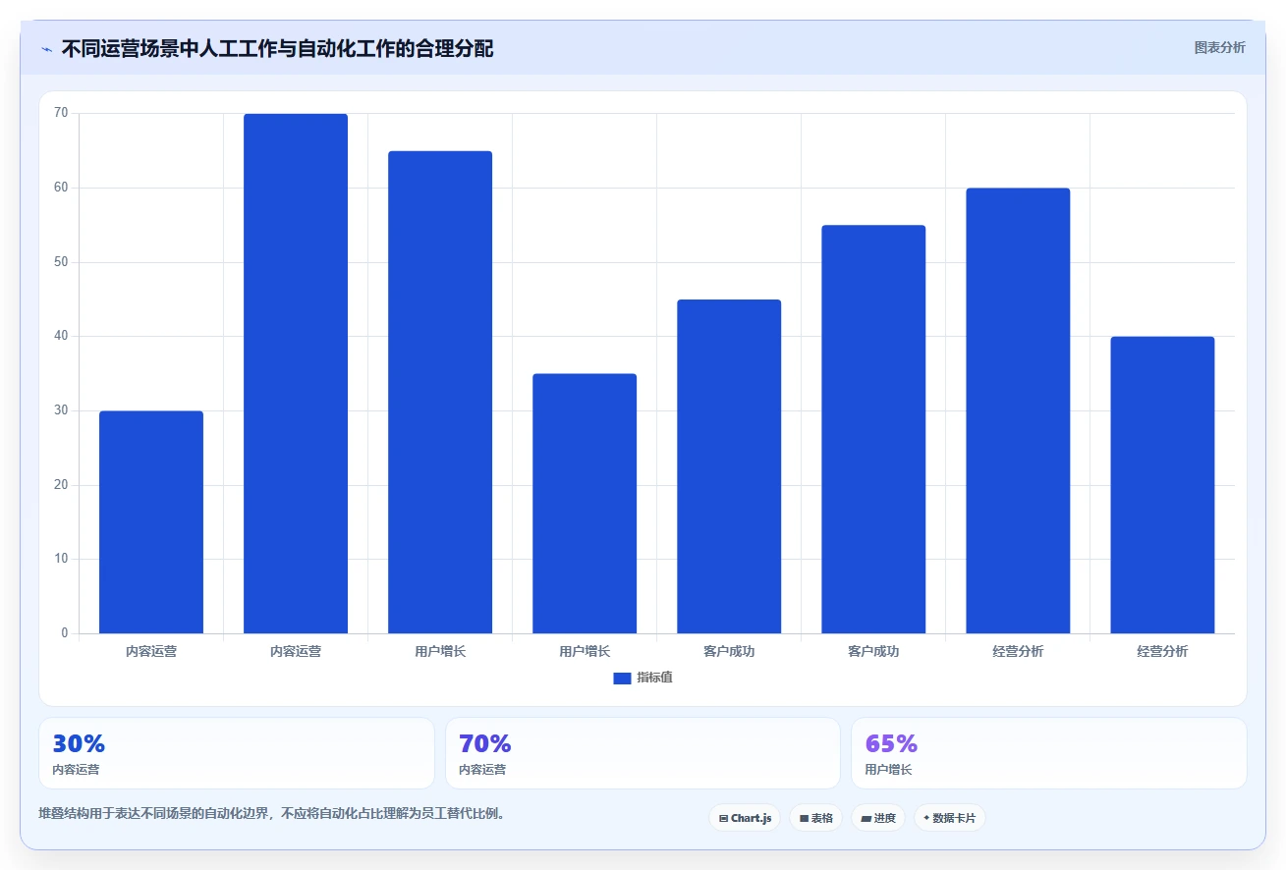Click the 用户增长 bar with value 35
Image resolution: width=1286 pixels, height=870 pixels.
click(585, 504)
